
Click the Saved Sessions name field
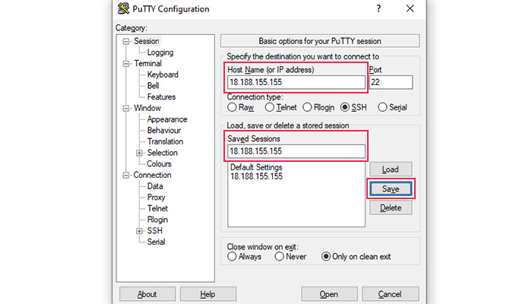pos(296,151)
